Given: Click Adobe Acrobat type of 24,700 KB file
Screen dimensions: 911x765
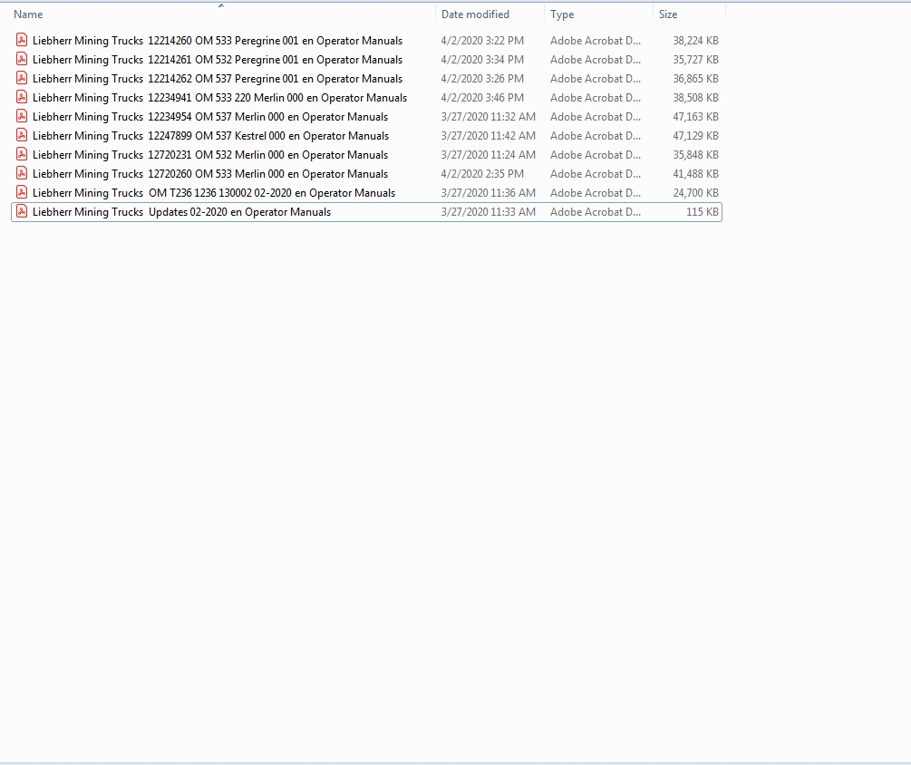Looking at the screenshot, I should point(596,193).
